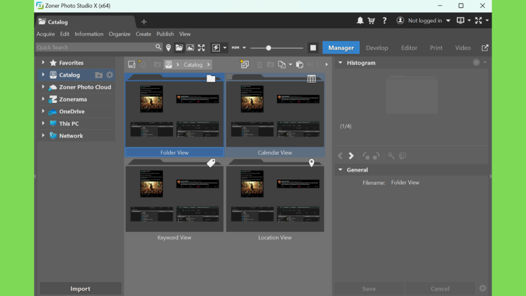Open the shopping cart icon
Image resolution: width=526 pixels, height=296 pixels.
pyautogui.click(x=371, y=21)
